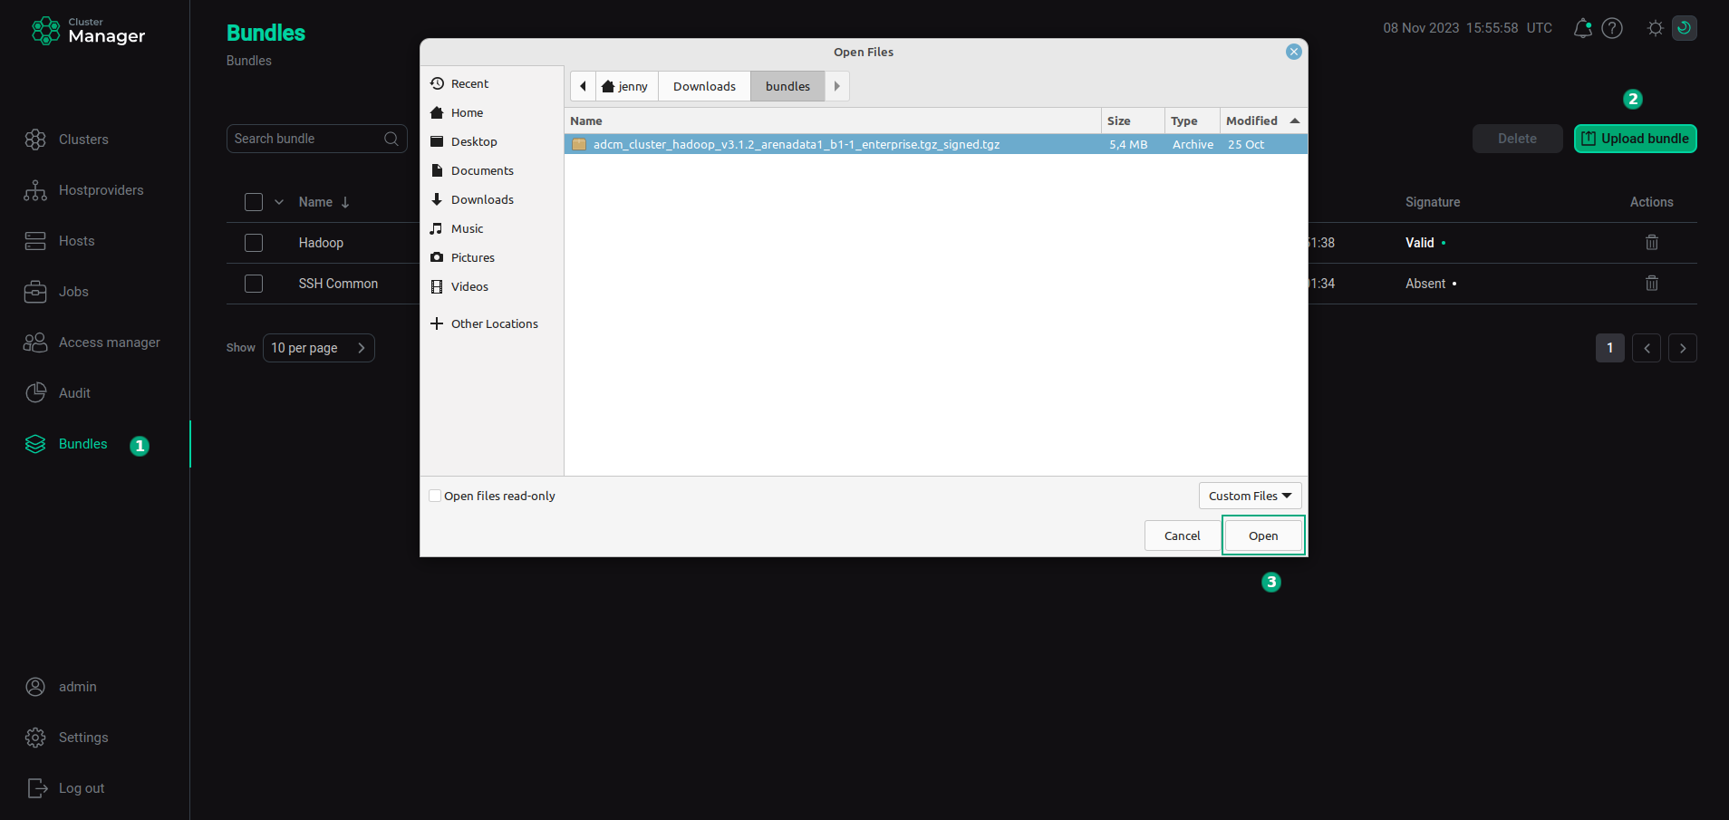Enable Open files read-only checkbox
The image size is (1729, 820).
click(x=435, y=496)
